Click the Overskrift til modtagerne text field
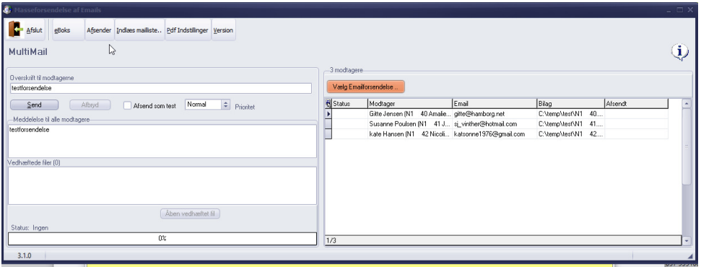Viewport: 701px width, 267px height. 160,88
